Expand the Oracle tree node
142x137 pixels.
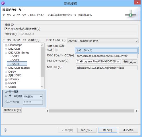click(6, 87)
